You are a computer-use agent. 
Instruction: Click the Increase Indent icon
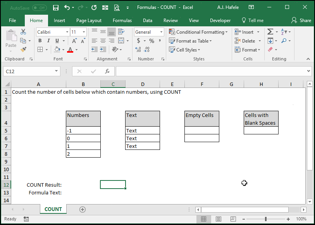103,49
